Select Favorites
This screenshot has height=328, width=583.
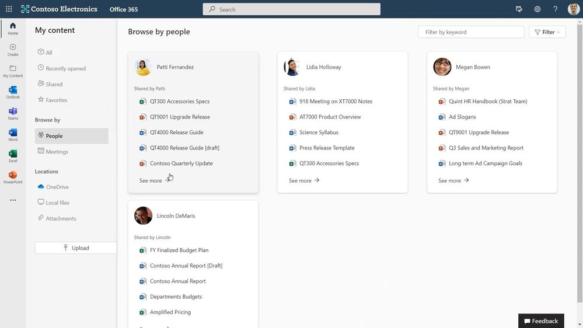coord(53,100)
